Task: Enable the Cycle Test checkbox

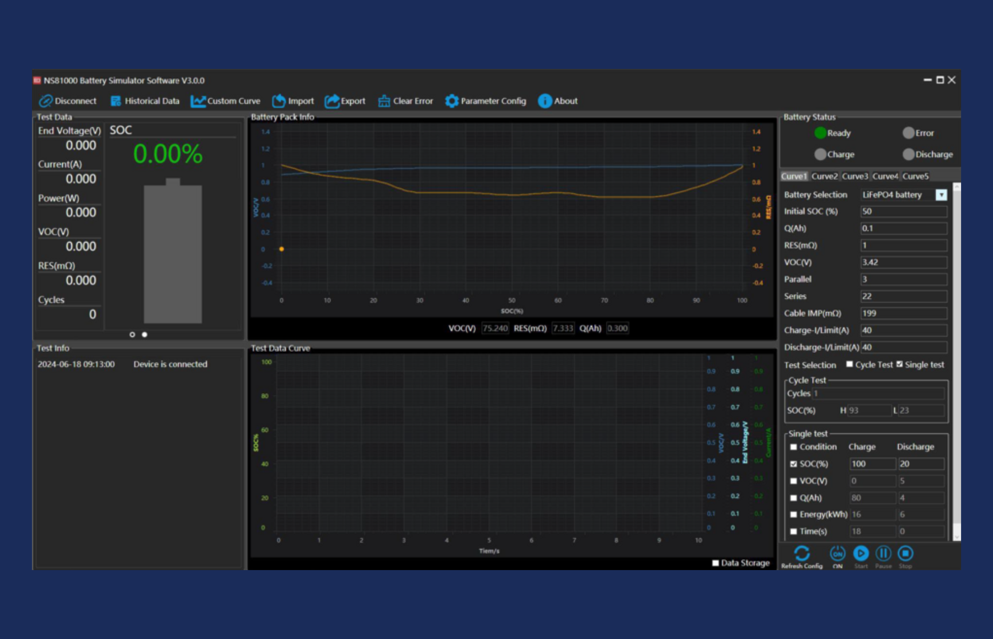Action: [x=850, y=364]
